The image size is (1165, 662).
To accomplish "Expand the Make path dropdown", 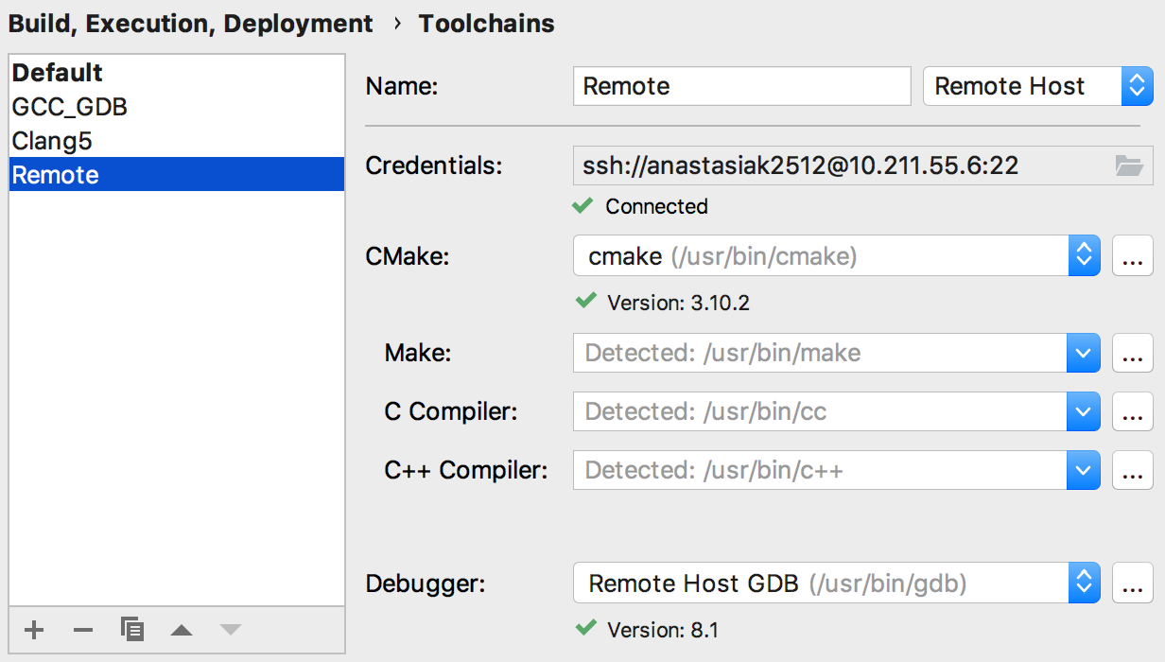I will (1083, 354).
